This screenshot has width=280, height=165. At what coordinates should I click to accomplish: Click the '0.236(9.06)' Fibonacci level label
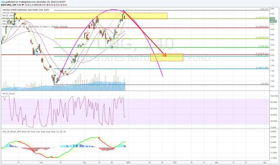262,27
